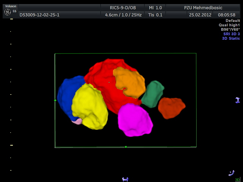Select the dark orange follicle on the right

171,108
